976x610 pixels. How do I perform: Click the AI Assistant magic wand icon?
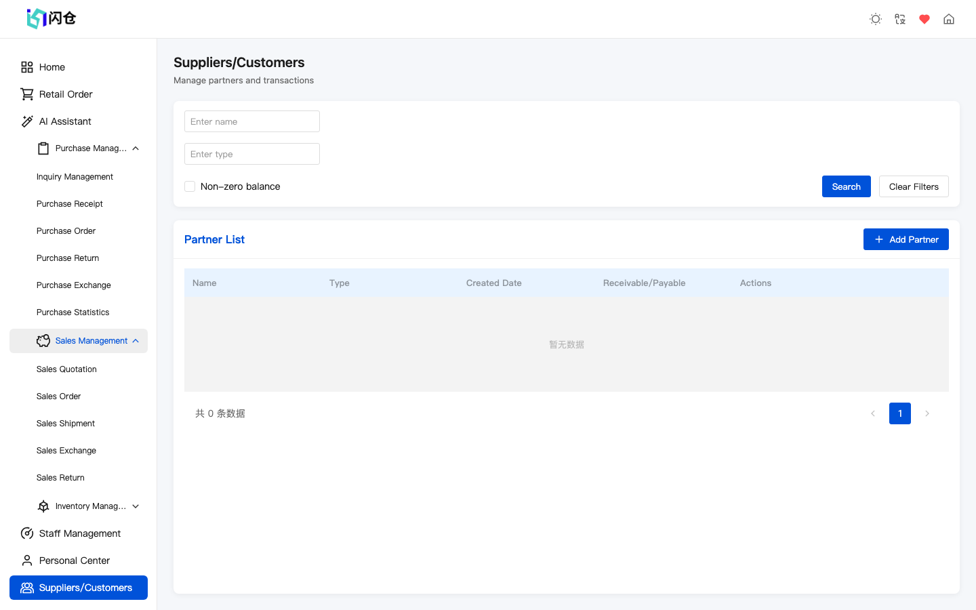point(27,121)
